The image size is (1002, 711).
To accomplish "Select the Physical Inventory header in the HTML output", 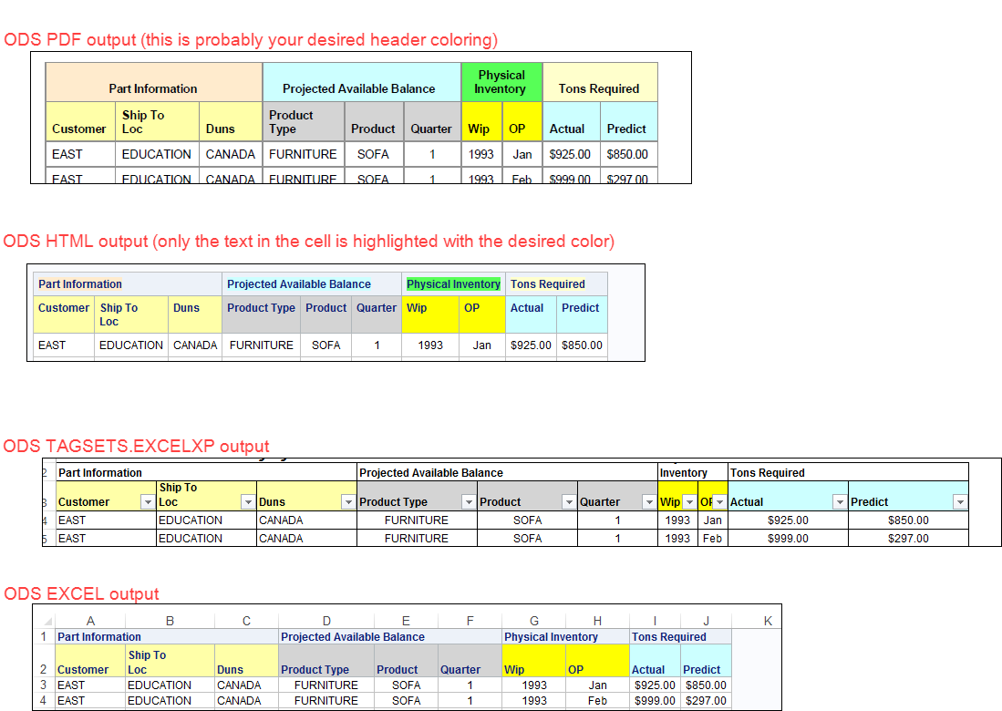I will [x=453, y=283].
